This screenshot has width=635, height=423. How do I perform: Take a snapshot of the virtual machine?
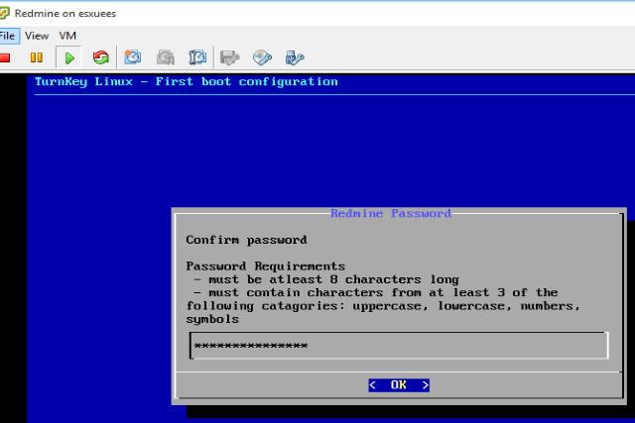click(x=133, y=57)
